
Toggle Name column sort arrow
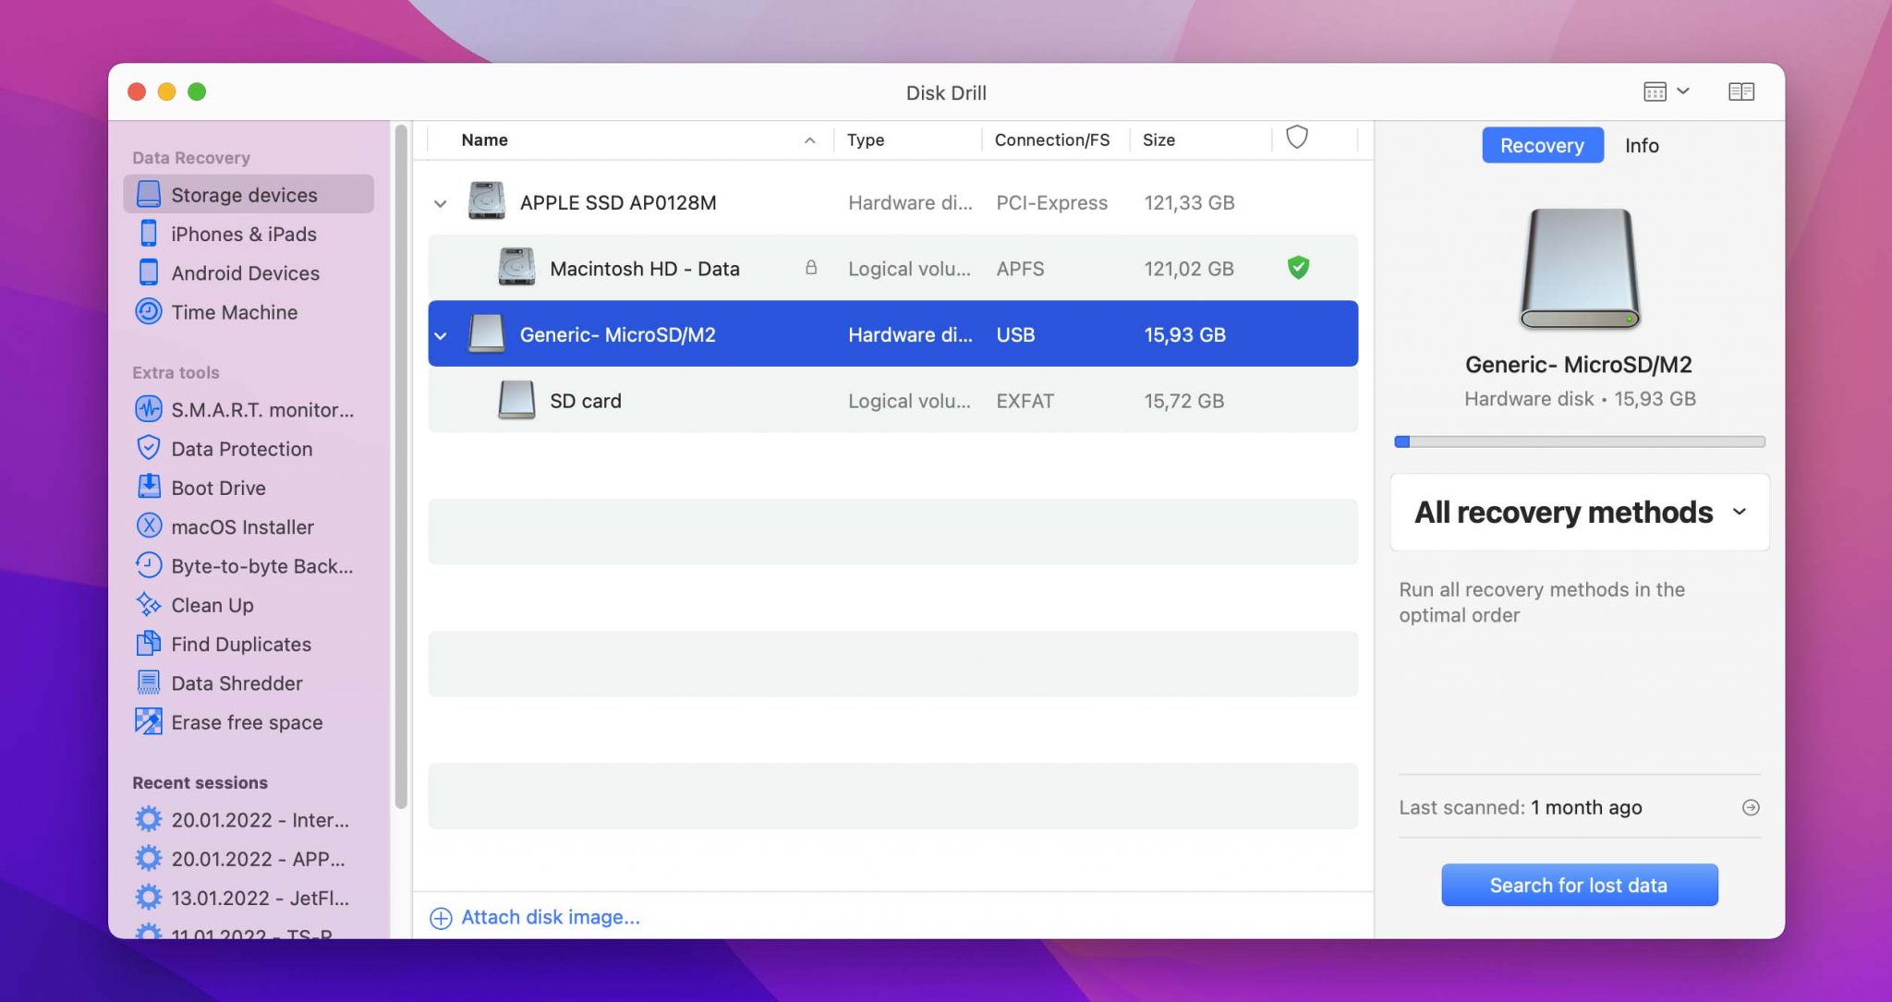pos(809,140)
